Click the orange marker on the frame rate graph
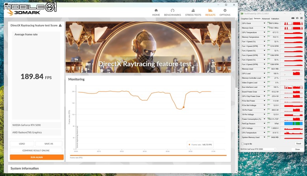 pos(183,107)
